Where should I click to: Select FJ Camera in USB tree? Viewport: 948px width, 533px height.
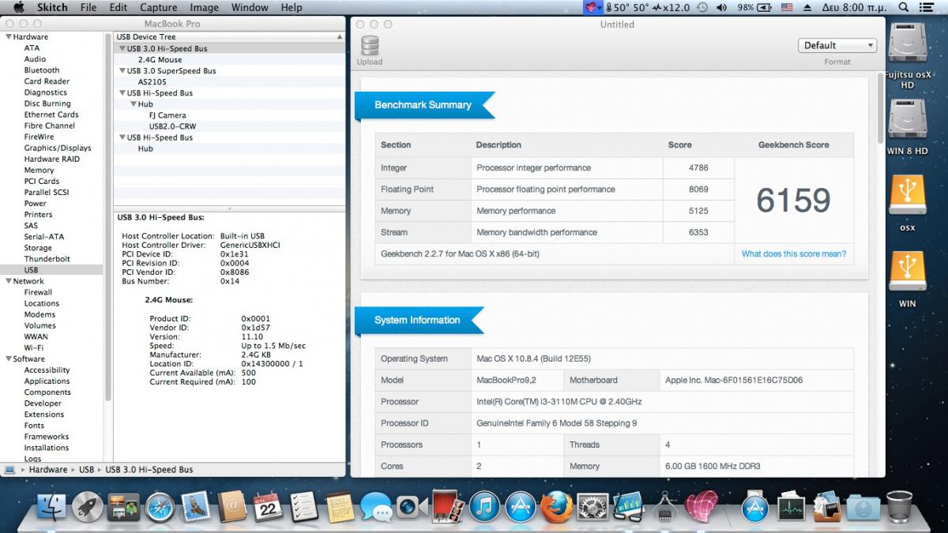(x=167, y=115)
